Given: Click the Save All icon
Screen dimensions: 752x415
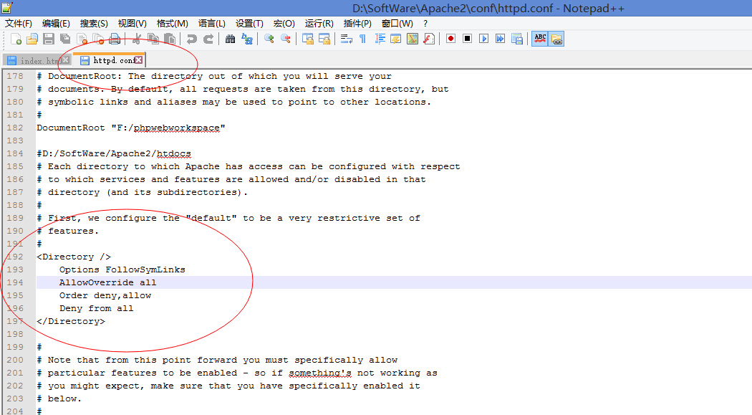Looking at the screenshot, I should (x=64, y=39).
